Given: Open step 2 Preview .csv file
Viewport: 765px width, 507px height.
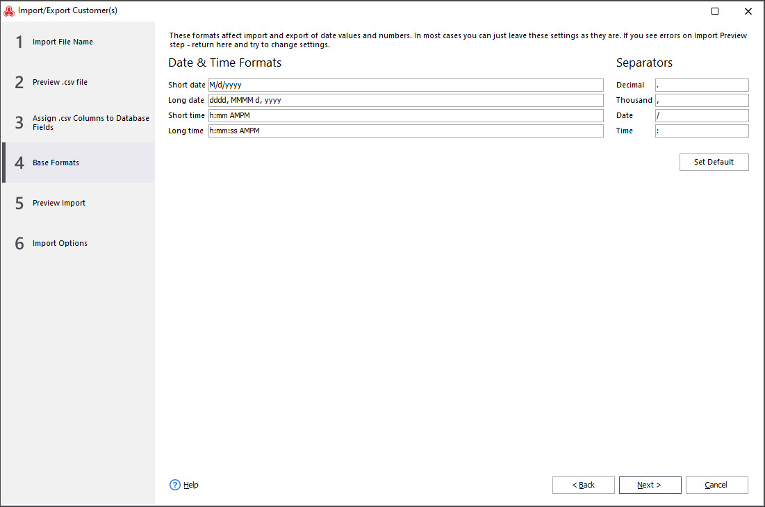Looking at the screenshot, I should [79, 82].
